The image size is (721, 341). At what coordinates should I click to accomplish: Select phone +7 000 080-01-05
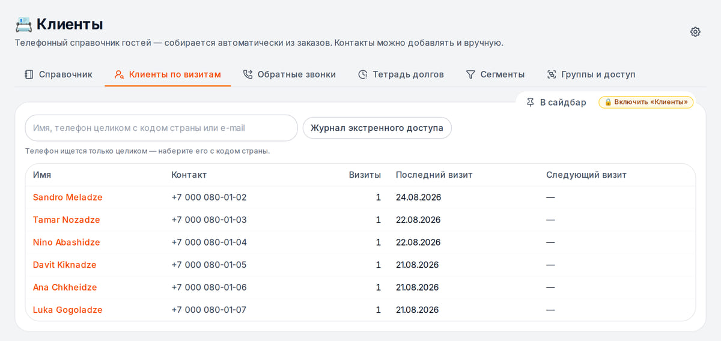click(209, 265)
